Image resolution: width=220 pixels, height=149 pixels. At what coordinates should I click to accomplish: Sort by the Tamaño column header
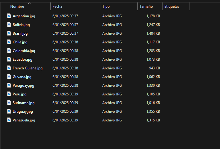click(146, 7)
